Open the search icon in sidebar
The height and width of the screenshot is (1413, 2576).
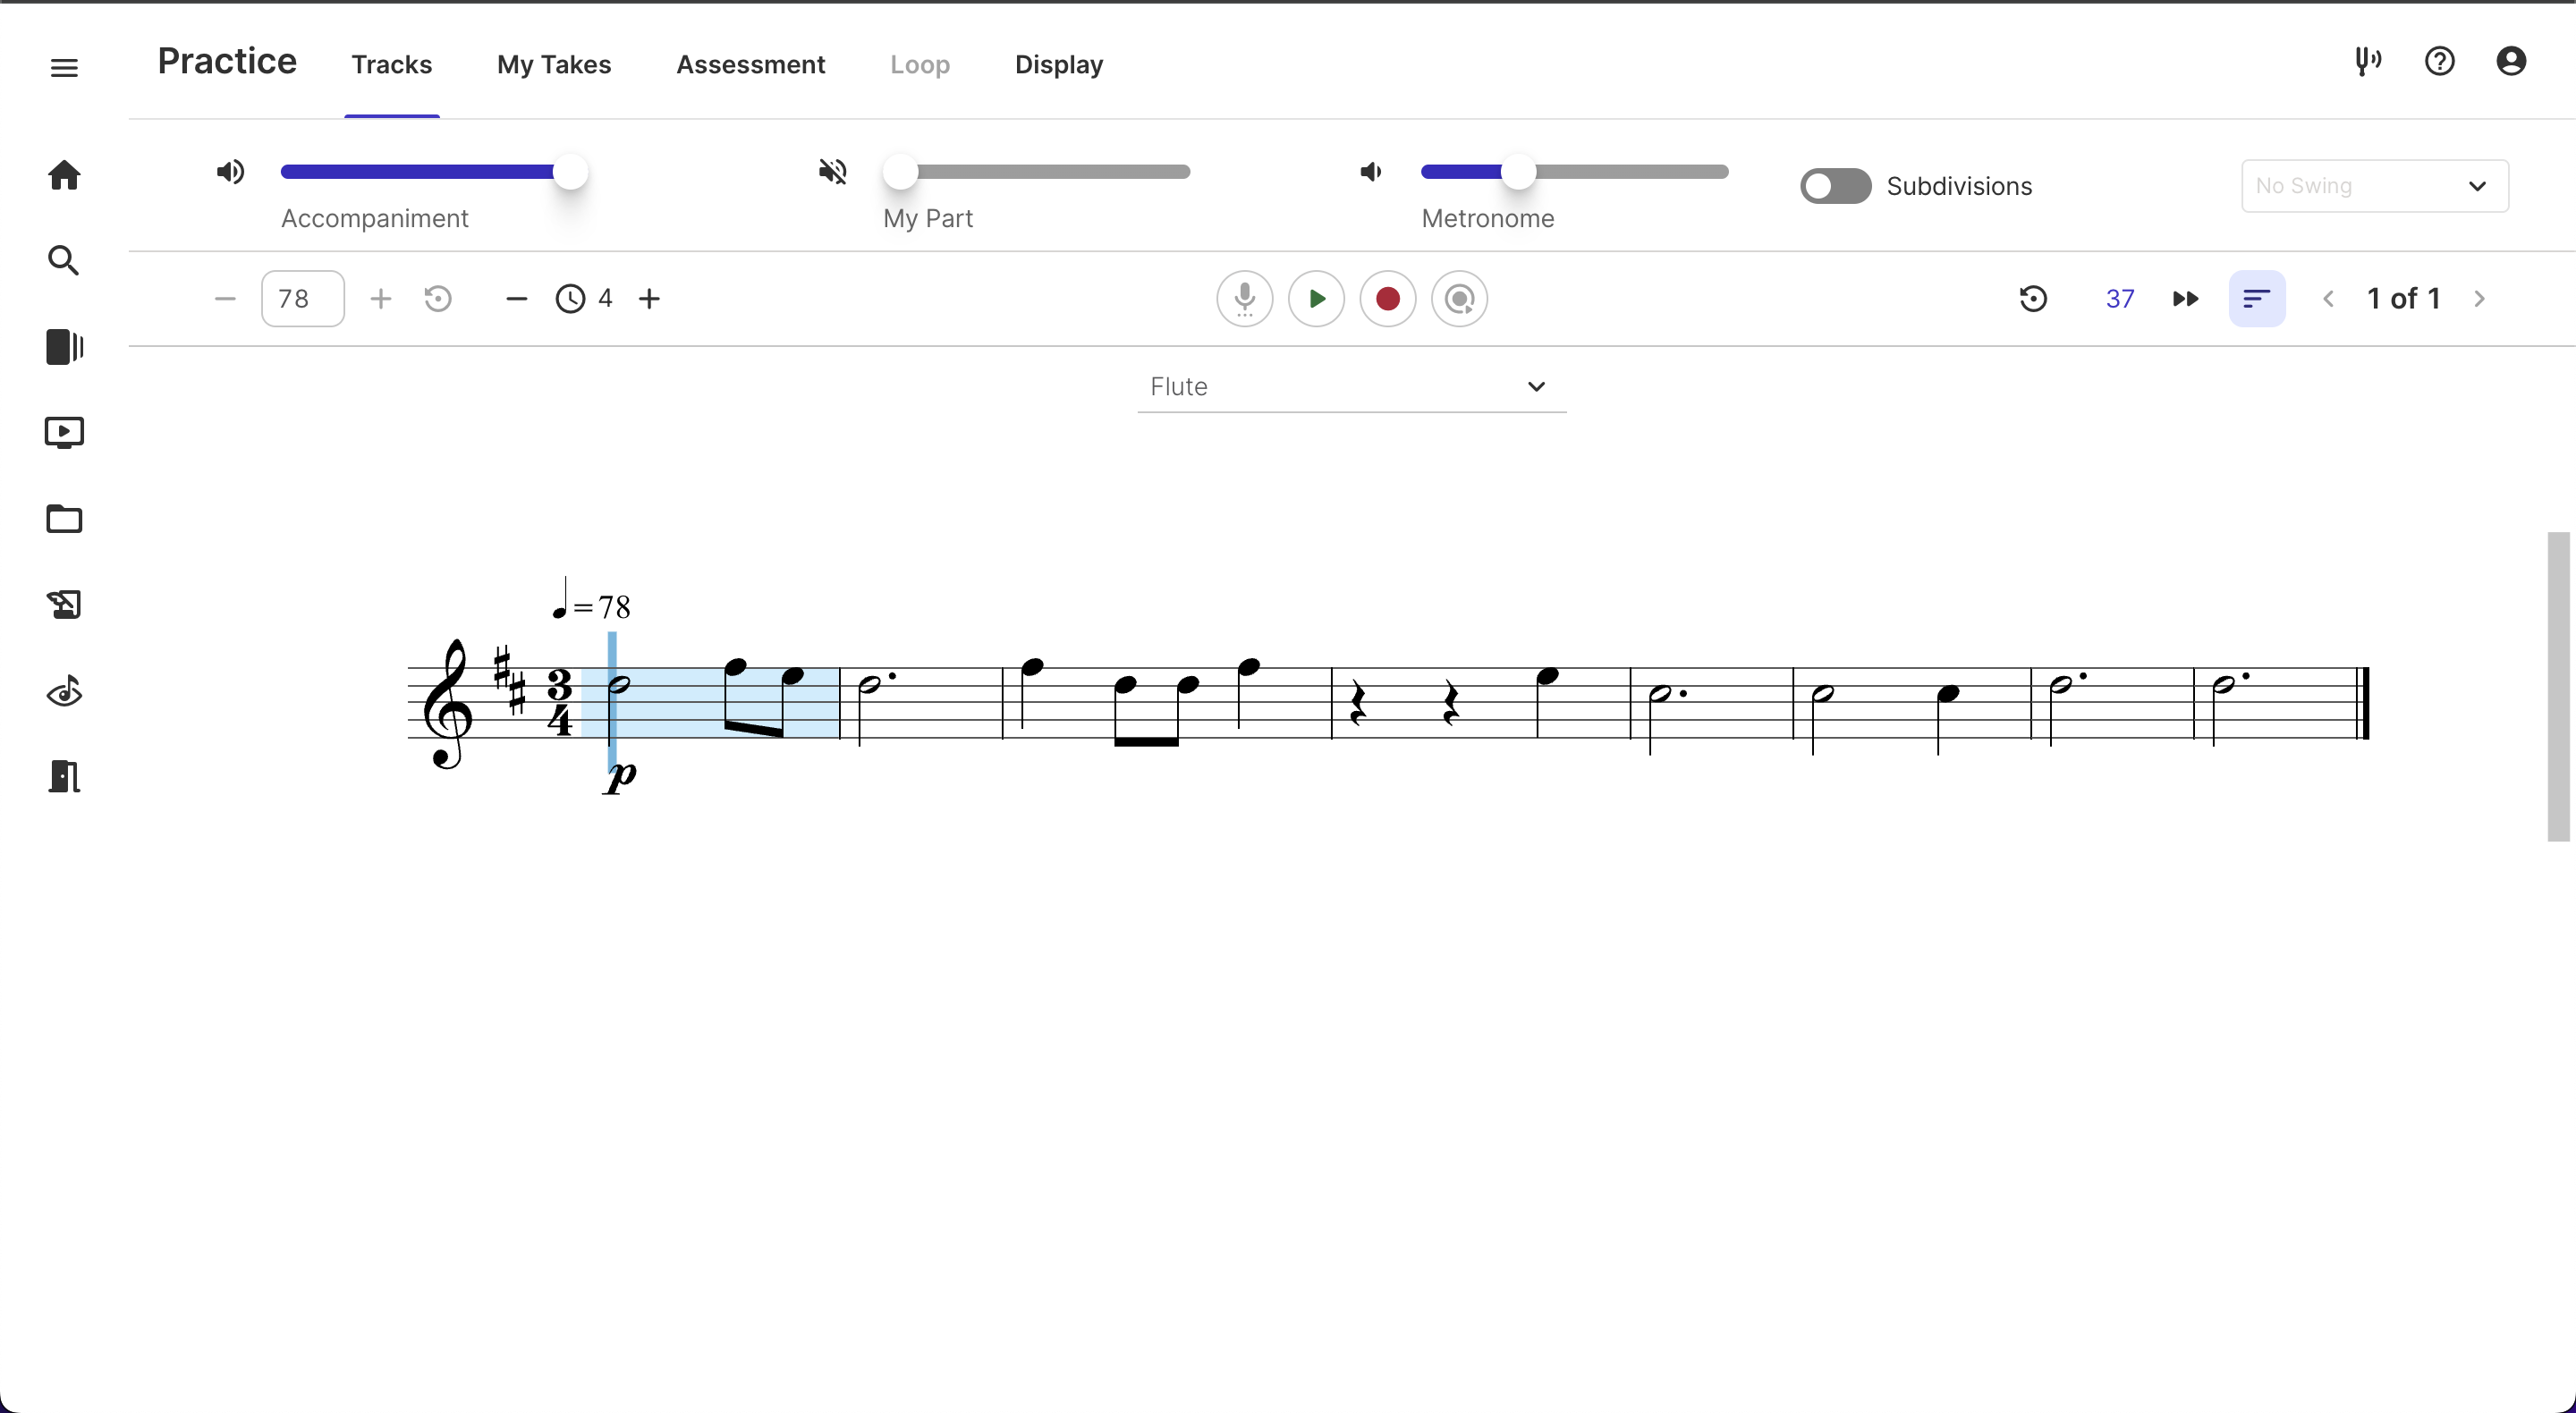(x=64, y=261)
